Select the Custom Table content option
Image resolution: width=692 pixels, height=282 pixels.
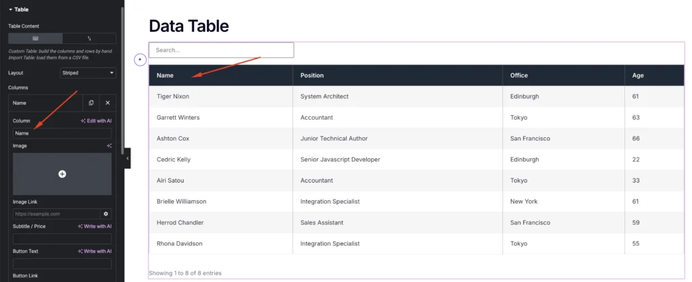(x=35, y=39)
